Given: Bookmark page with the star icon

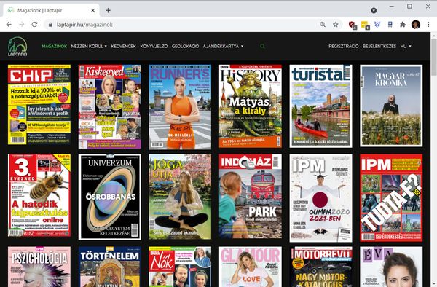Looking at the screenshot, I should pyautogui.click(x=336, y=25).
